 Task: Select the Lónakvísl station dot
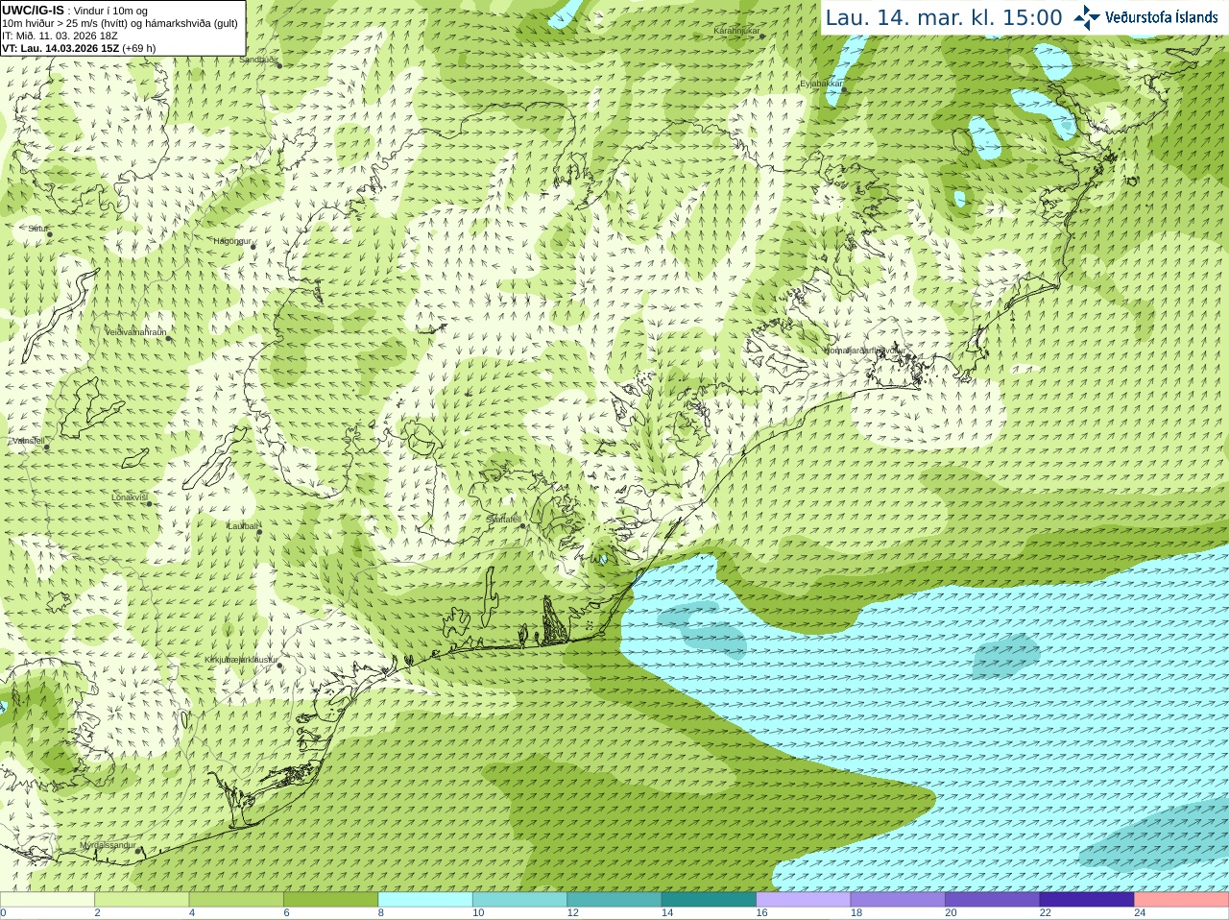[150, 503]
